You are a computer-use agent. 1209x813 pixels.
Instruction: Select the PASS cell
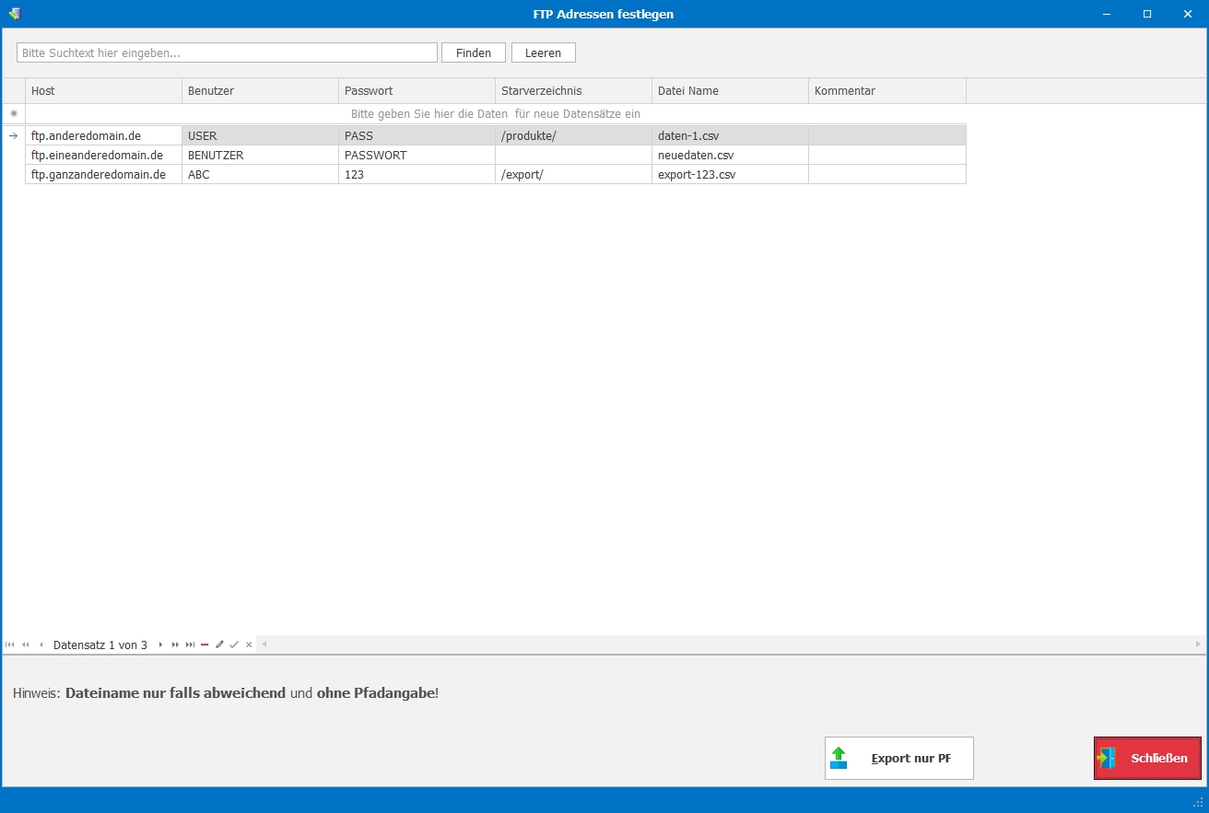tap(417, 135)
